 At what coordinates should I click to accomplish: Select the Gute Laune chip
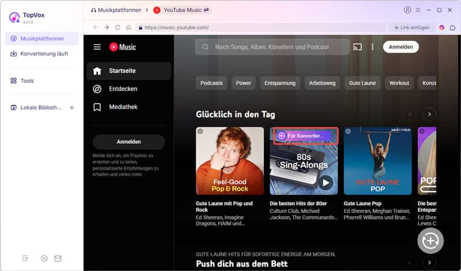tap(362, 83)
